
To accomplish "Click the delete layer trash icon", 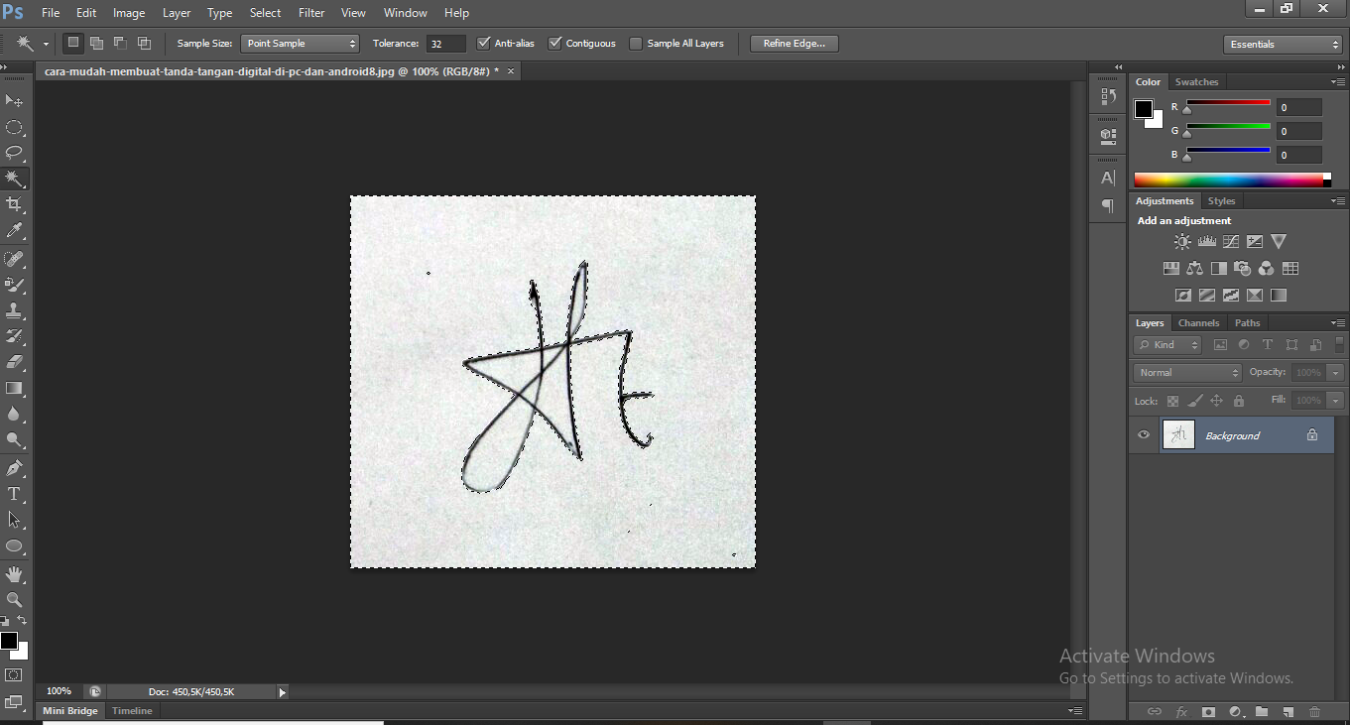I will point(1314,711).
